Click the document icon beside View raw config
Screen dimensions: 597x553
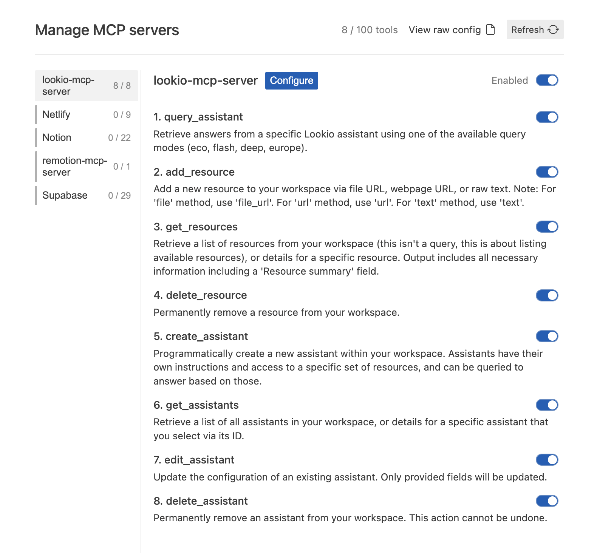pos(490,30)
